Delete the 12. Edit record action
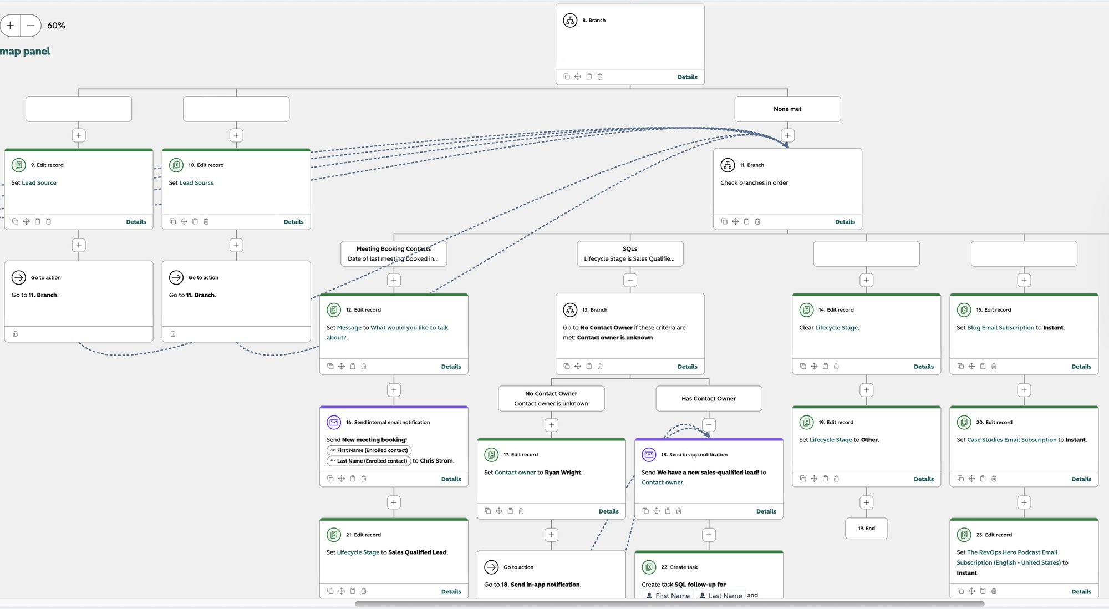1109x609 pixels. tap(364, 366)
